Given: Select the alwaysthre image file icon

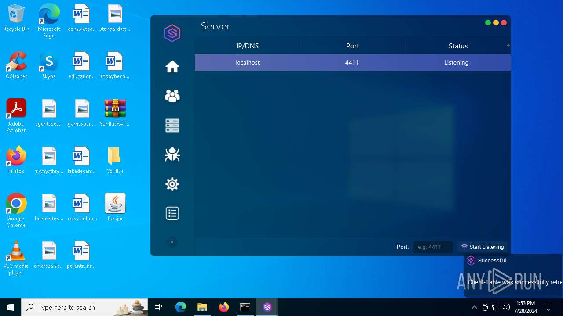Looking at the screenshot, I should point(49,160).
